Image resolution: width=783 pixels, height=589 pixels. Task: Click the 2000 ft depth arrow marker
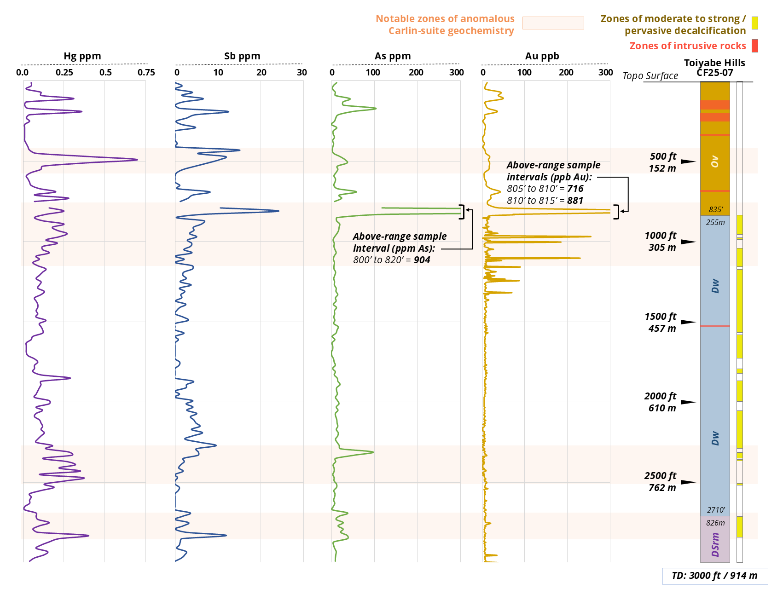(688, 402)
